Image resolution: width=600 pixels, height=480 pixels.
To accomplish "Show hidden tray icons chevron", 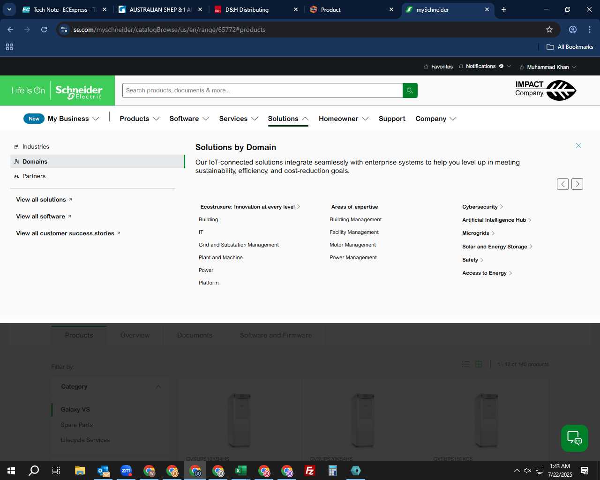I will coord(517,471).
